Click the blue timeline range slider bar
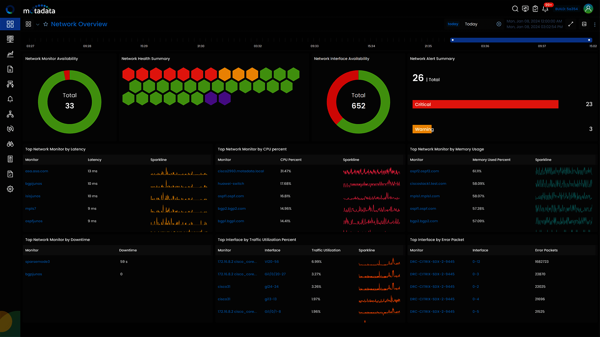 click(521, 40)
